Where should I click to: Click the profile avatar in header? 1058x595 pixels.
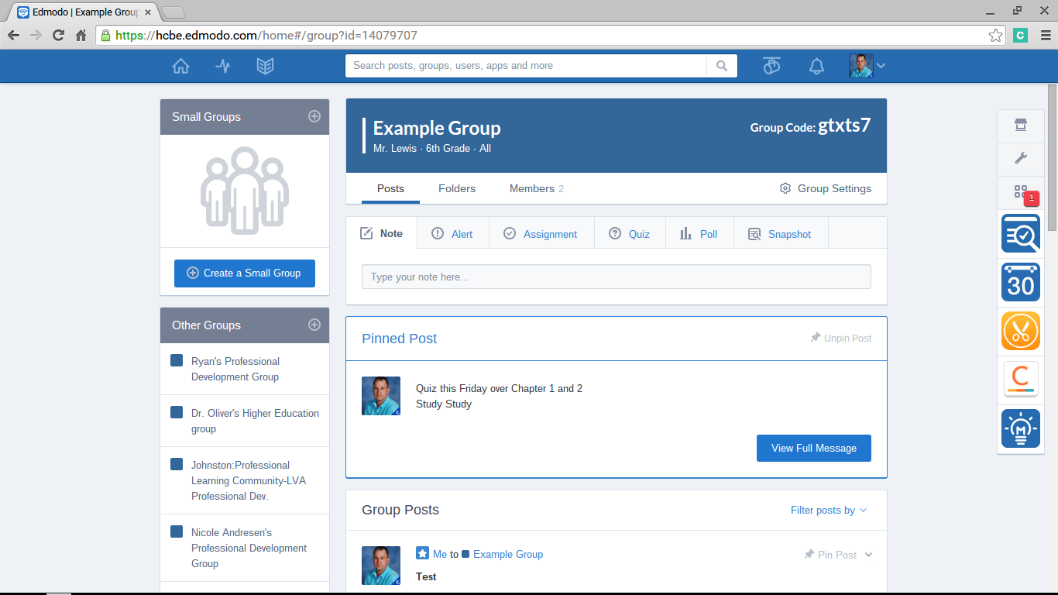(861, 66)
